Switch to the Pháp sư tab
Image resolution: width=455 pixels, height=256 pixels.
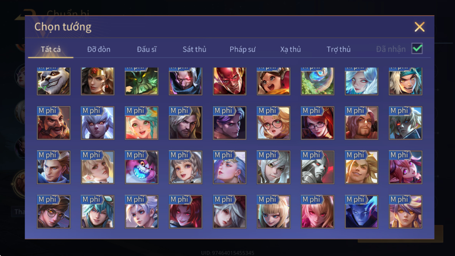[242, 49]
